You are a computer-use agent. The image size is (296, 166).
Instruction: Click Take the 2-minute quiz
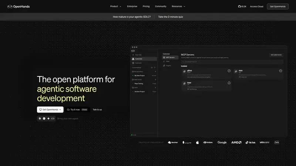171,17
